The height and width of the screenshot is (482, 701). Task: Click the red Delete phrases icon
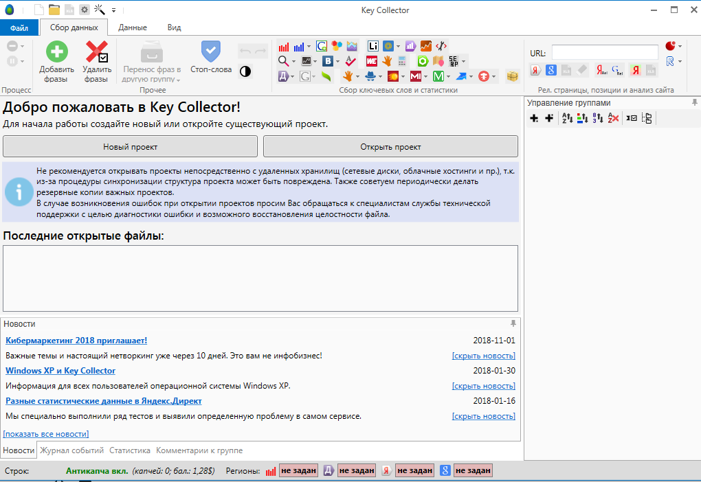97,51
